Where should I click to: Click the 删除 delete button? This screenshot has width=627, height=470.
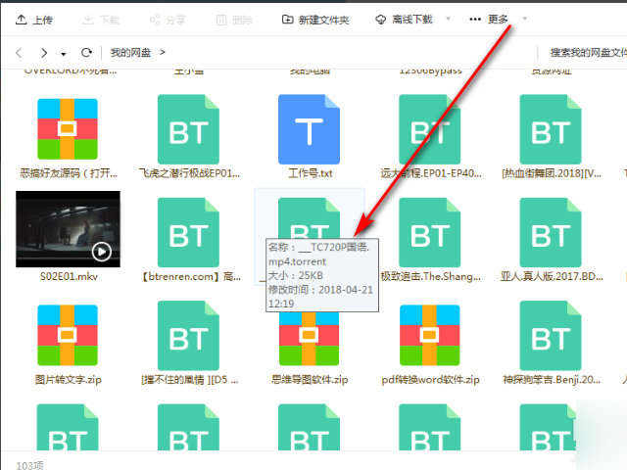tap(234, 20)
